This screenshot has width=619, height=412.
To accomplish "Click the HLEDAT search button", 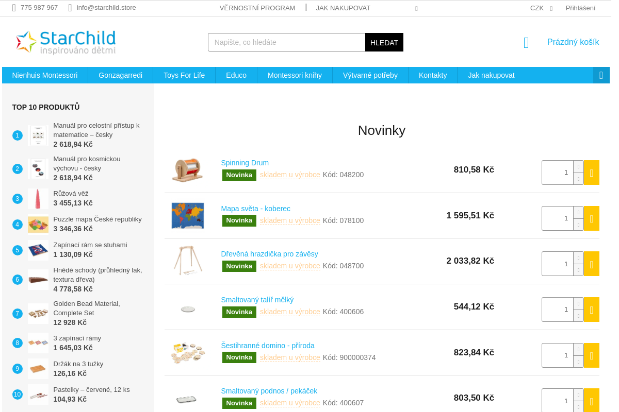I will click(x=384, y=42).
